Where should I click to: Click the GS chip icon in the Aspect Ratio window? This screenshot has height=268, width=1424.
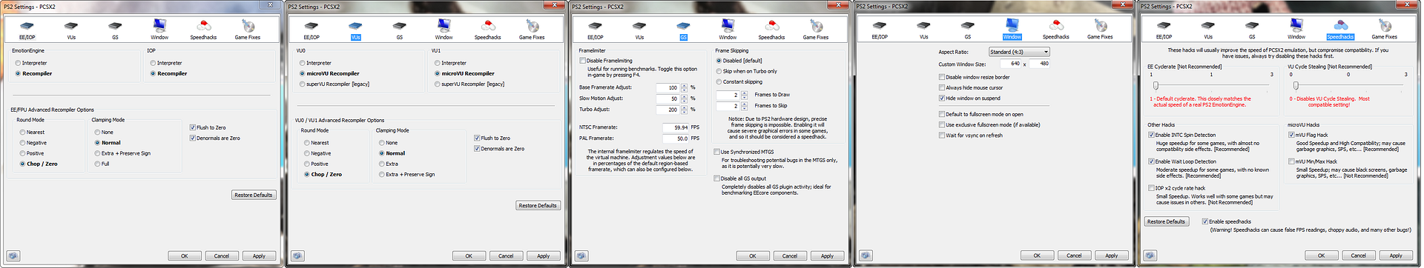click(968, 26)
